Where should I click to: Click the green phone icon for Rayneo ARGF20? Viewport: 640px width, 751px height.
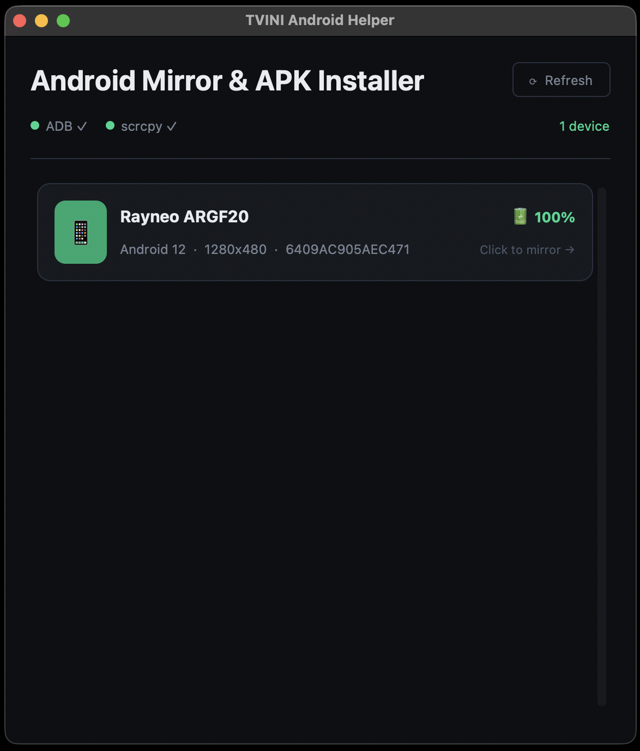81,232
